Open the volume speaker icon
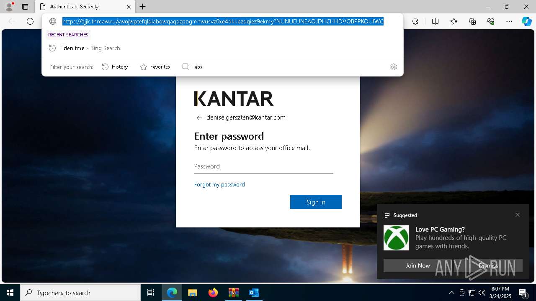 tap(482, 293)
